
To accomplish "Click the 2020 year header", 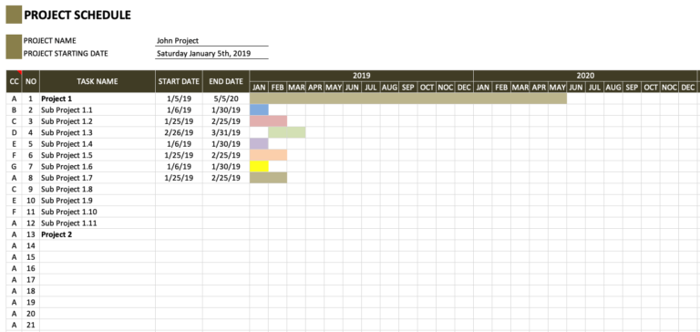I will tap(585, 76).
